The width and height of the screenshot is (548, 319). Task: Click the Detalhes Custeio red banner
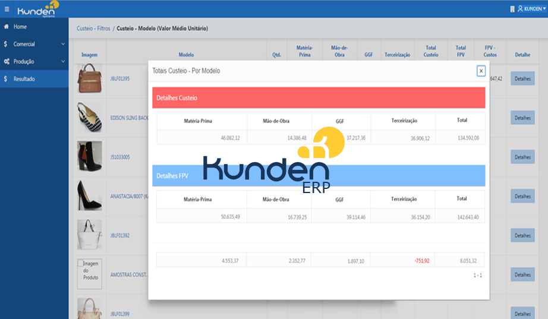coord(319,98)
